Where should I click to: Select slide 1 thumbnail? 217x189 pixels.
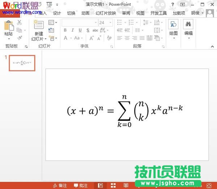click(22, 63)
